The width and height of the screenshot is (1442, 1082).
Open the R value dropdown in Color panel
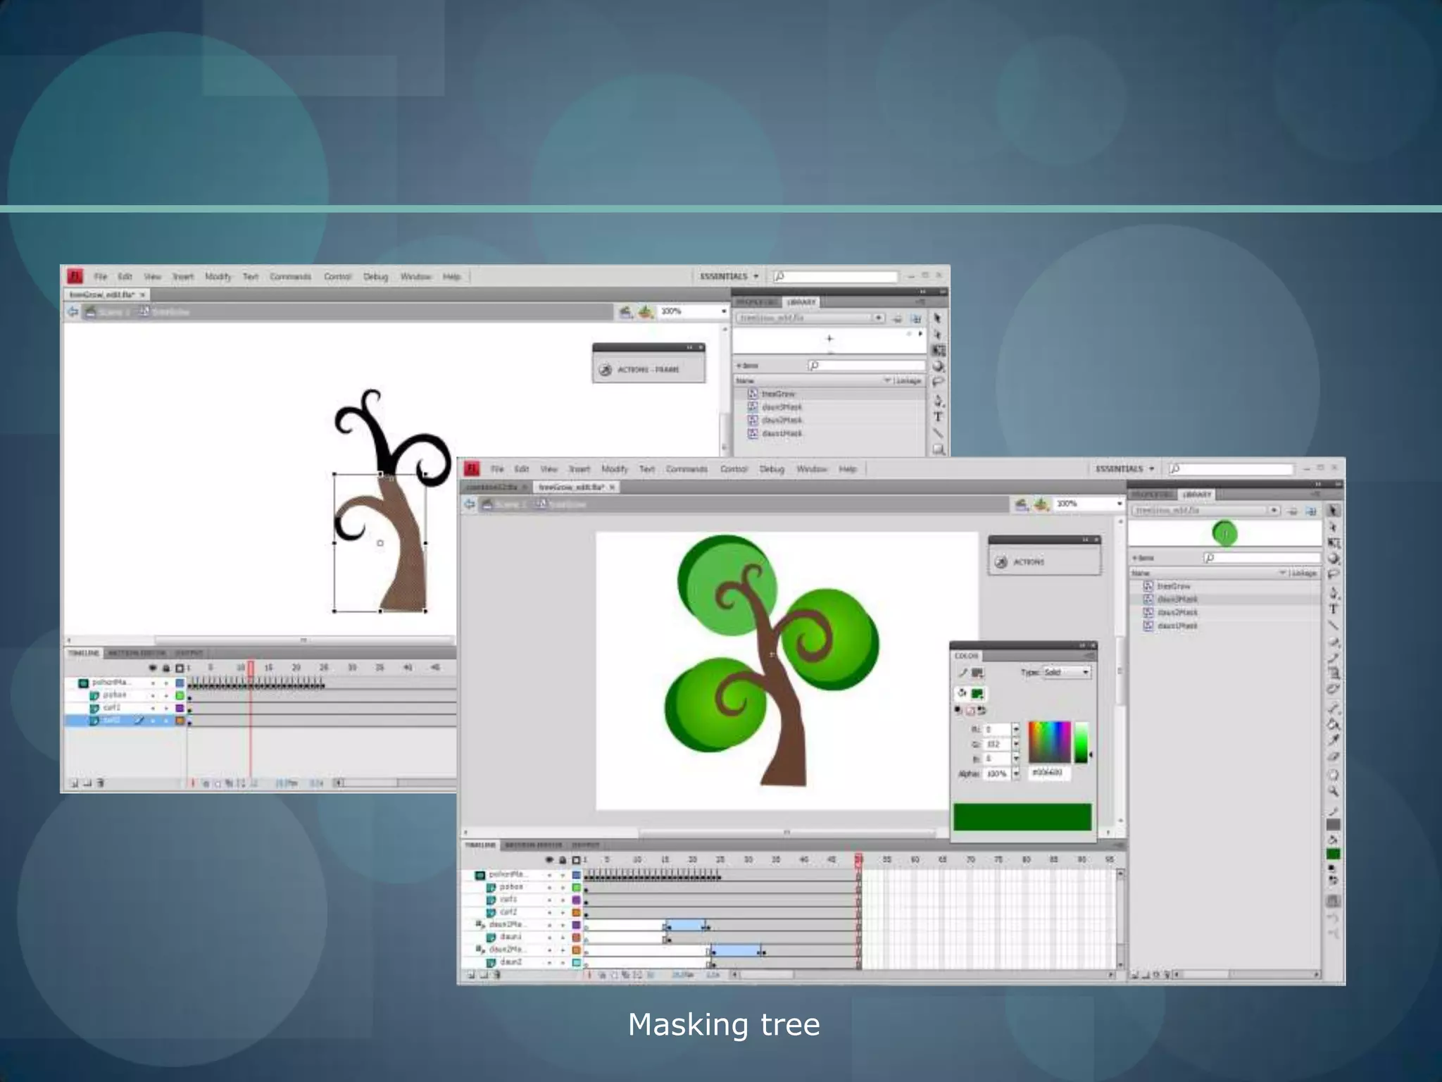click(1016, 730)
